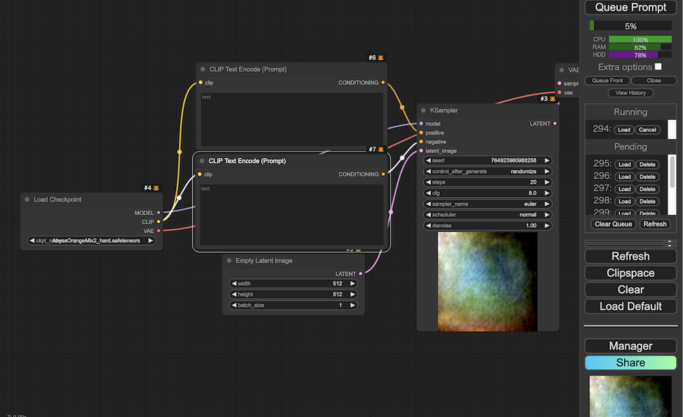
Task: Open the ckpt_name checkpoint selector
Action: tap(92, 241)
